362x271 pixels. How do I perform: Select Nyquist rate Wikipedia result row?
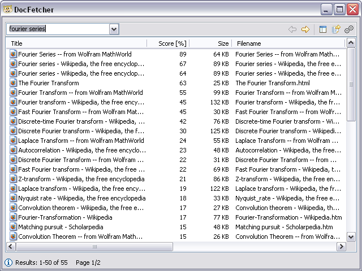click(81, 198)
